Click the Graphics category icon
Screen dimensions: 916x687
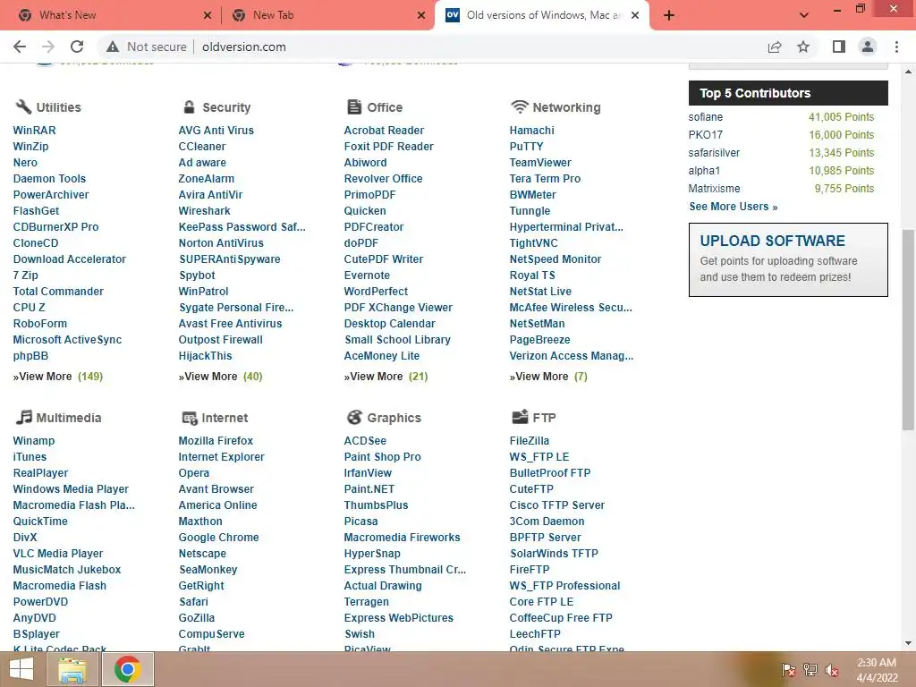[x=354, y=417]
